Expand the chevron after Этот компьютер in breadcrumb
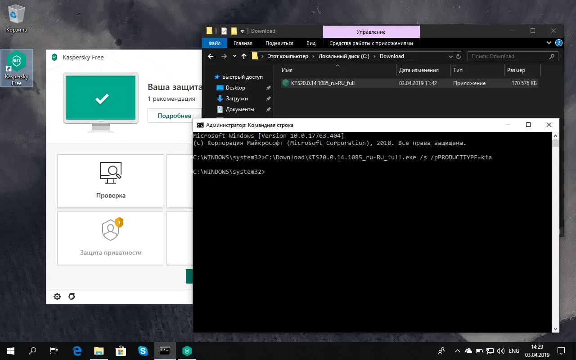576x360 pixels. [x=314, y=56]
